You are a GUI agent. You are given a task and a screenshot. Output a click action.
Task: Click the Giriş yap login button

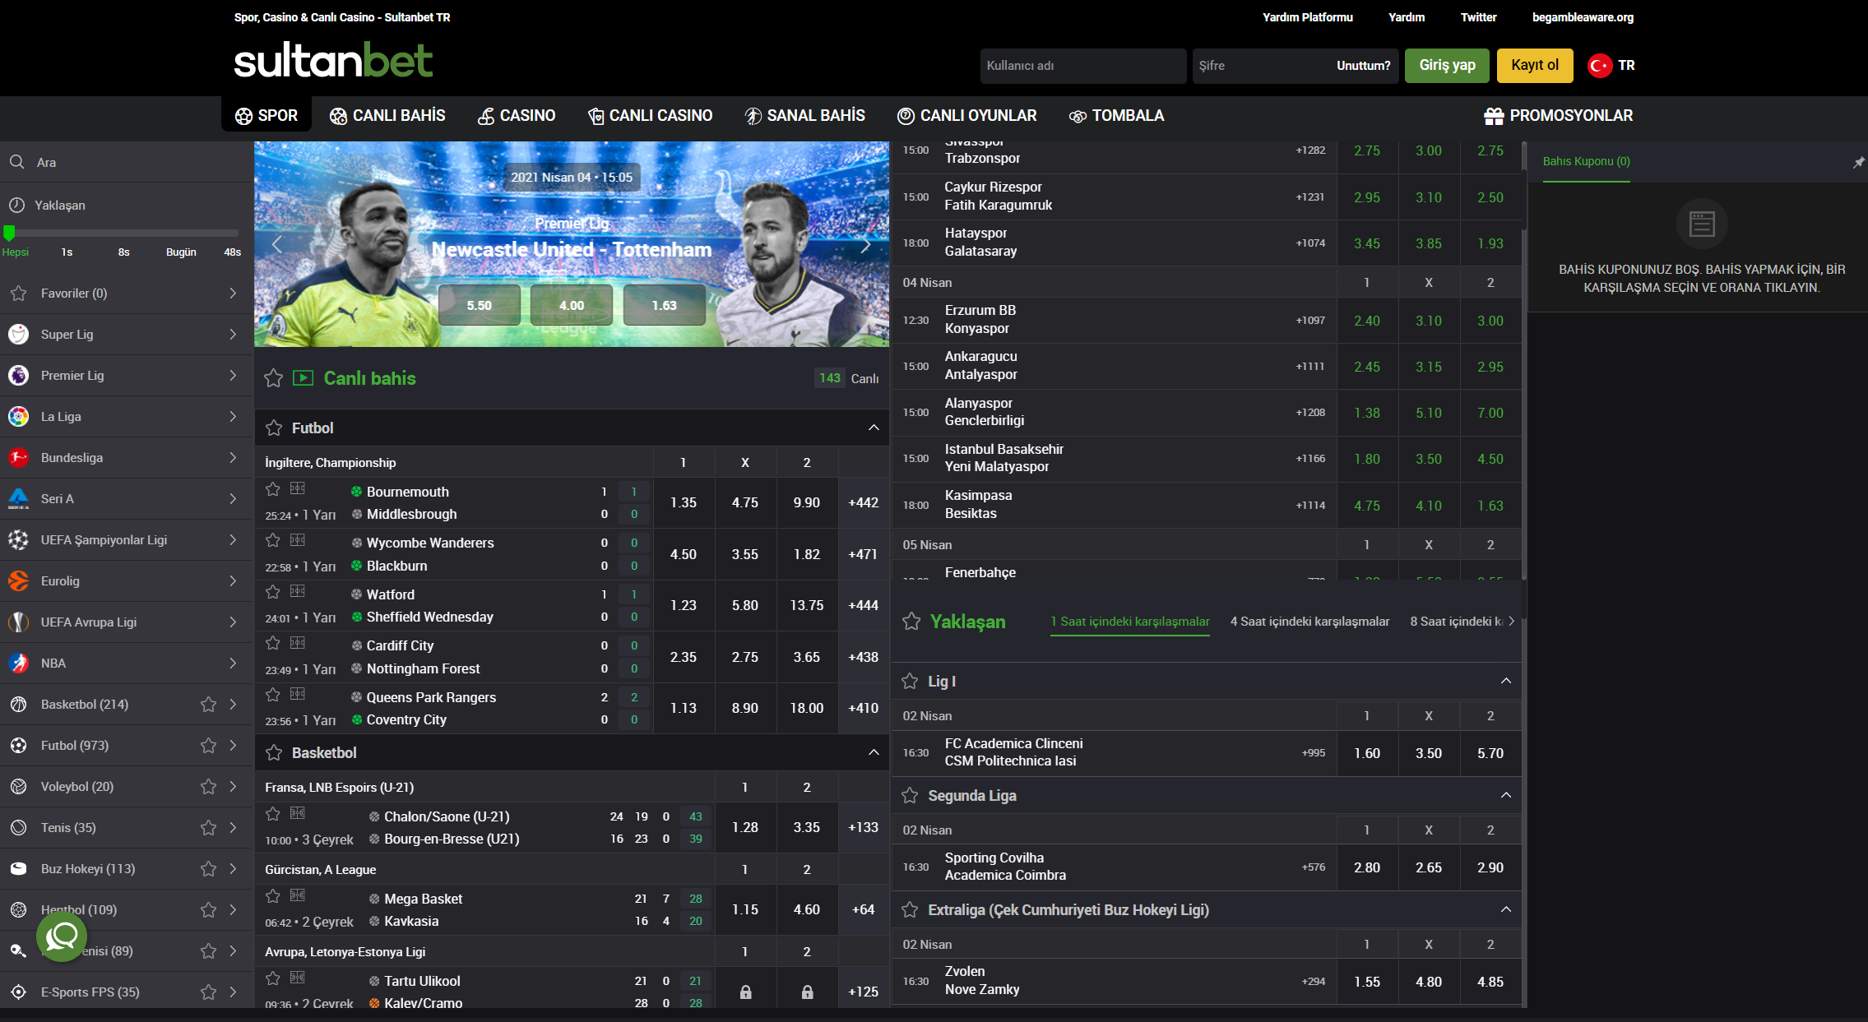[1447, 65]
